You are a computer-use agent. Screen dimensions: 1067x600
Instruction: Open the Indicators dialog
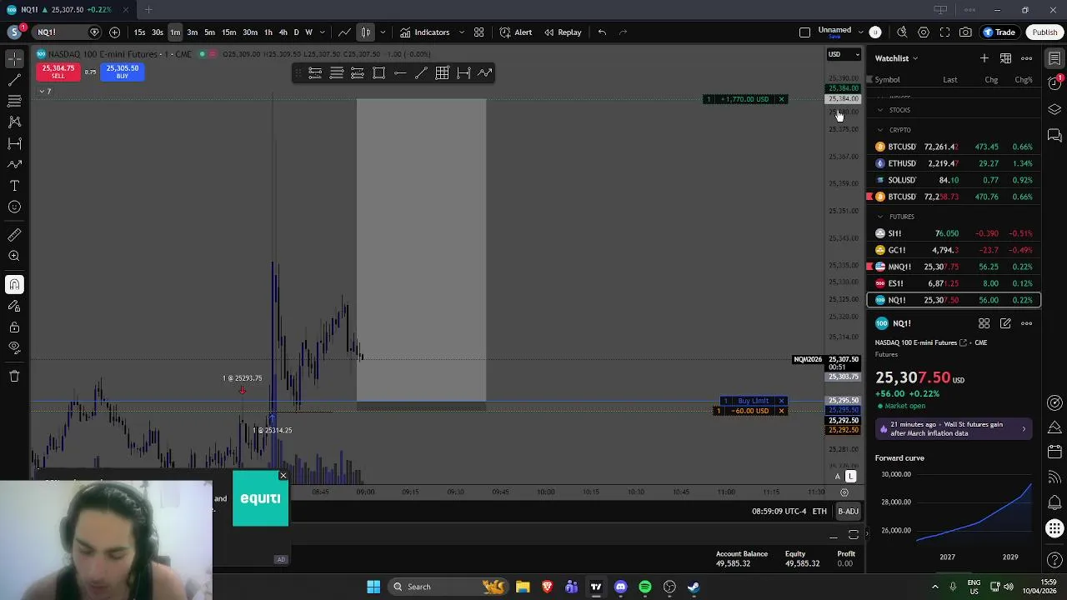click(425, 32)
